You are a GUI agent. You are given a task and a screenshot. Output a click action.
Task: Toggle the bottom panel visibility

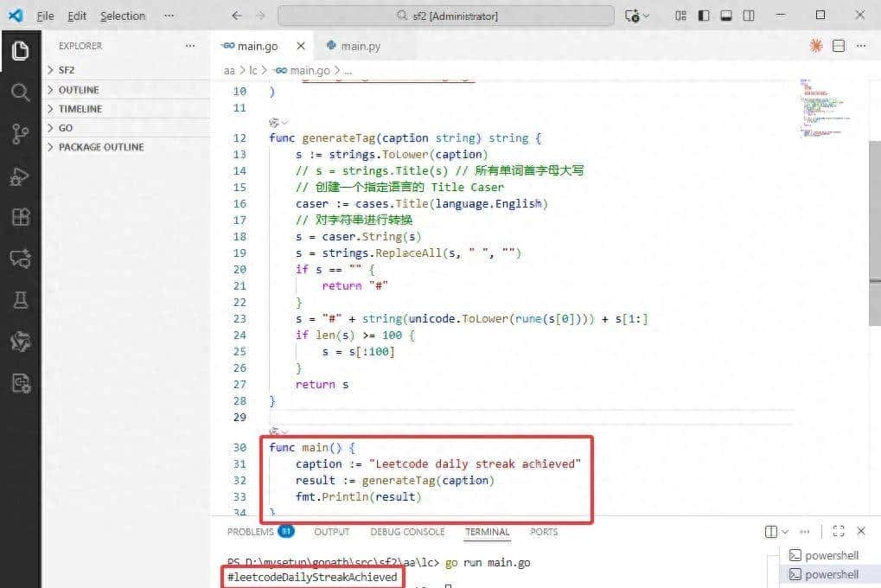click(x=726, y=16)
